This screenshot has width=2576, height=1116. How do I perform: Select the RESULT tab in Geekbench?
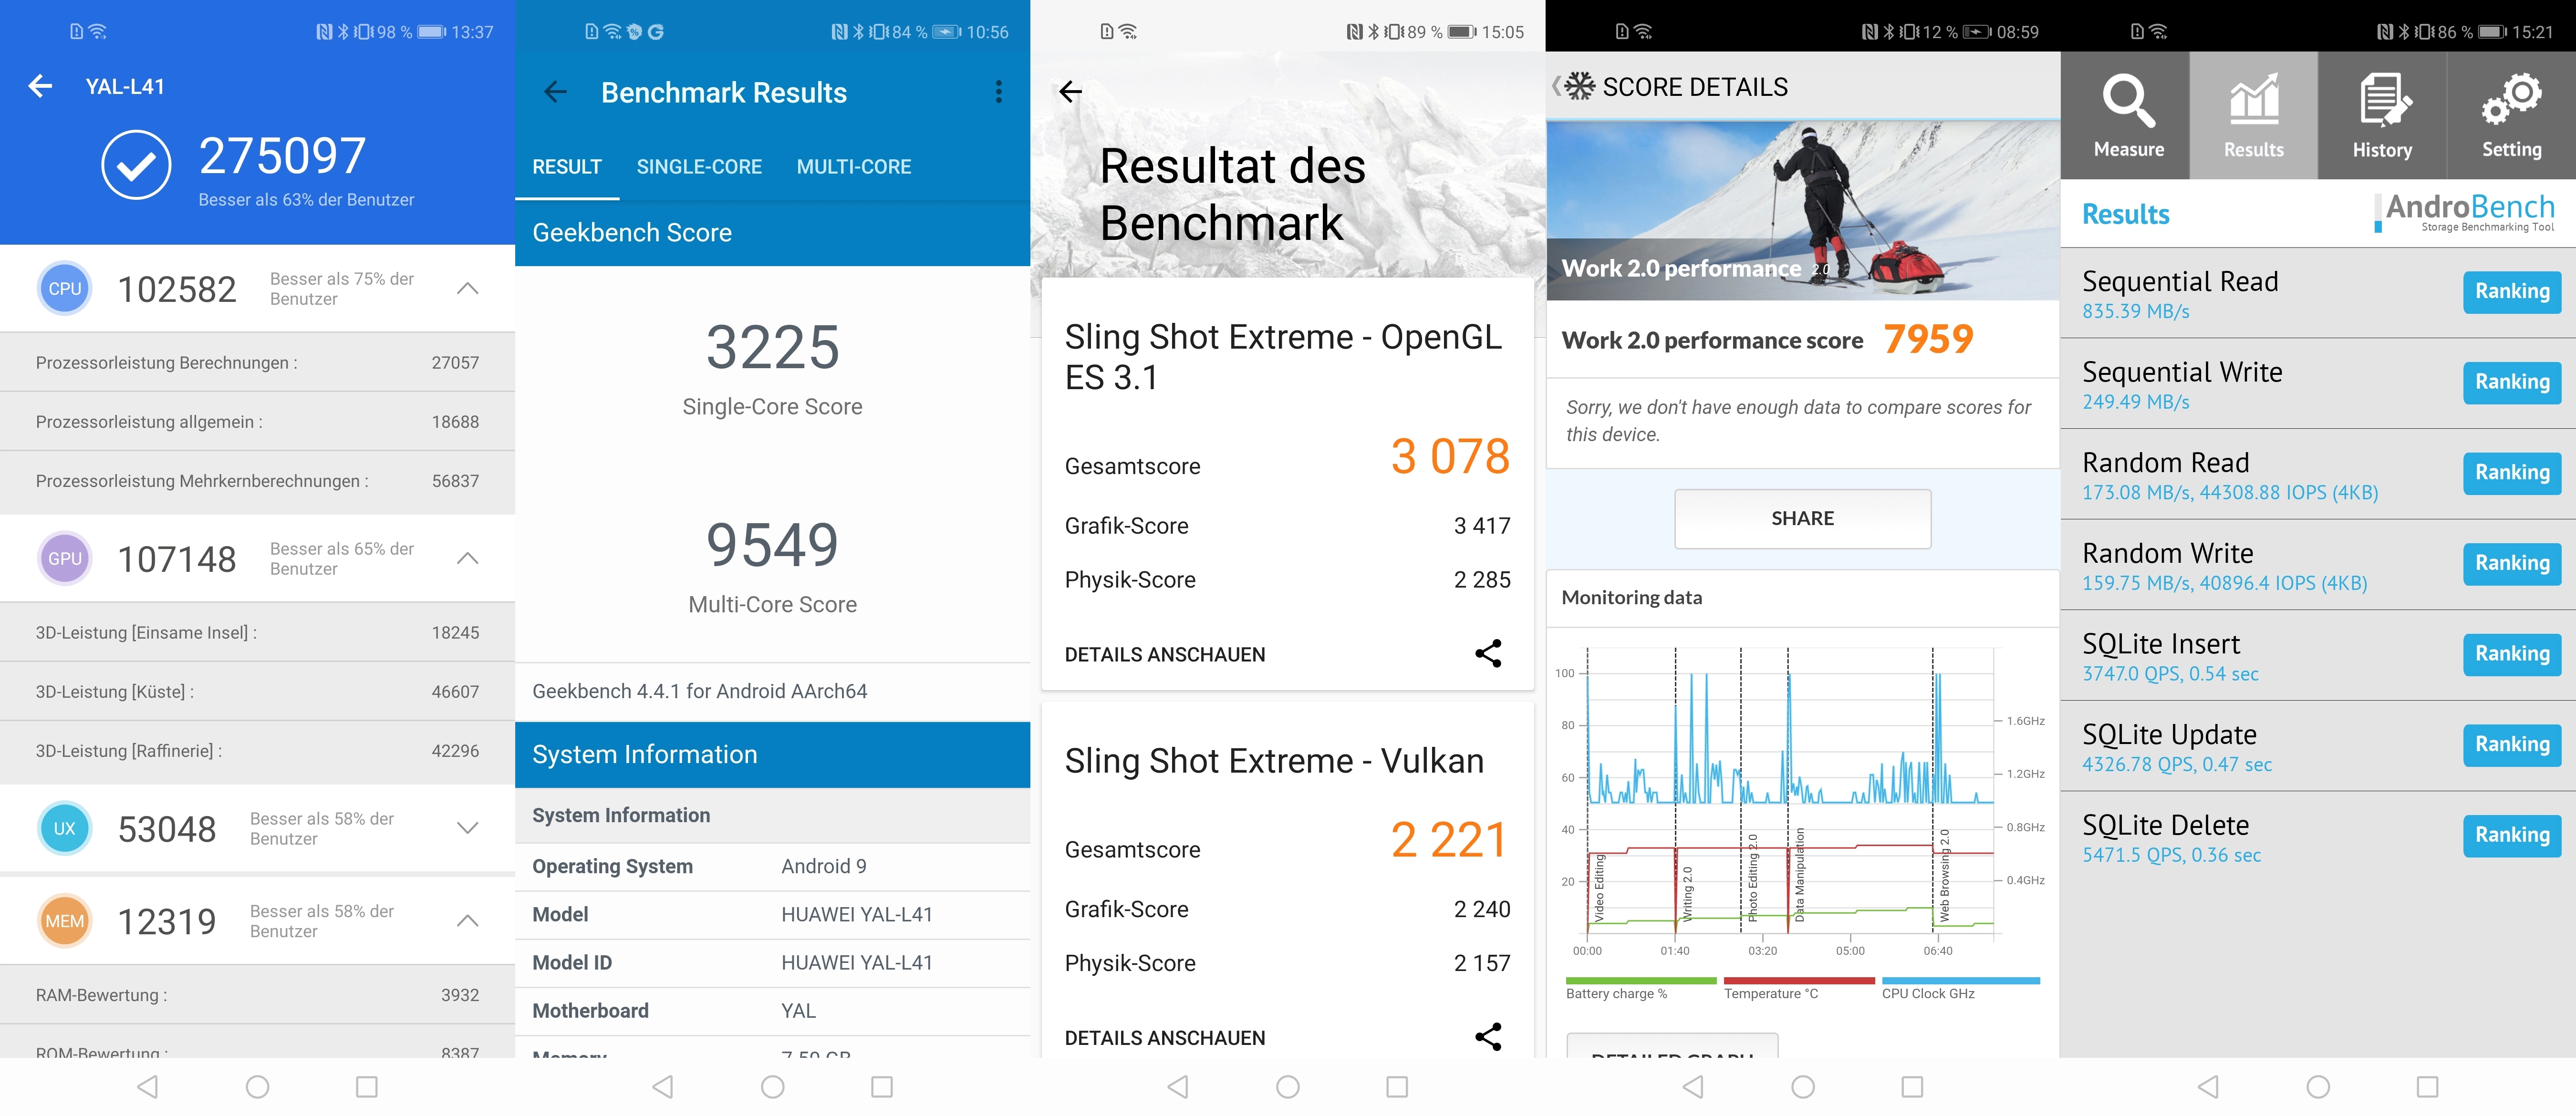[567, 167]
